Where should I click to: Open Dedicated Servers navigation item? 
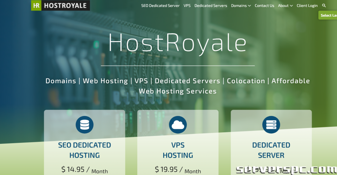point(211,6)
